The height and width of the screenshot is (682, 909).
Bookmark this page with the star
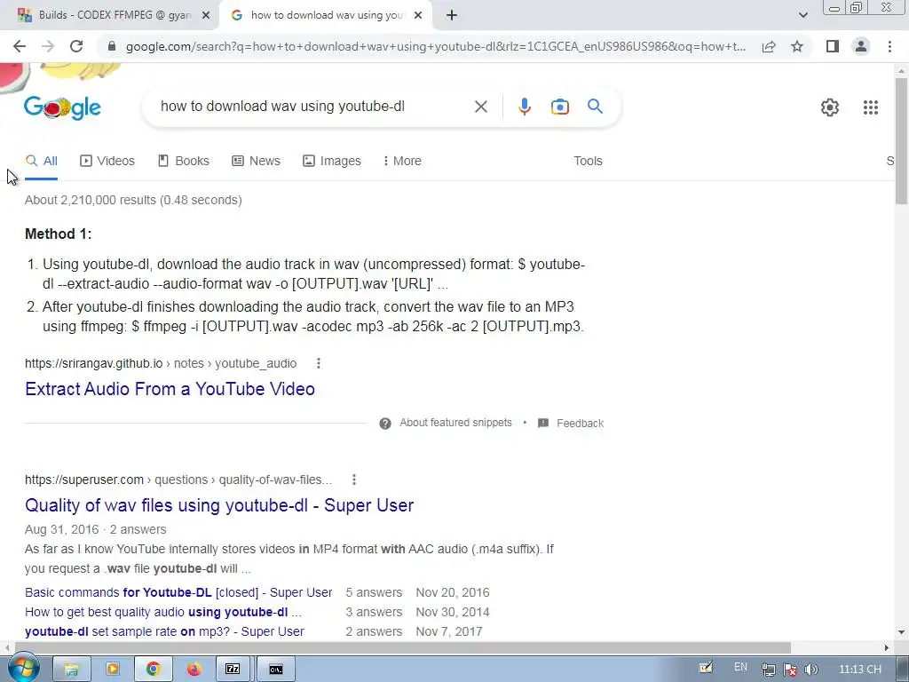[x=797, y=46]
